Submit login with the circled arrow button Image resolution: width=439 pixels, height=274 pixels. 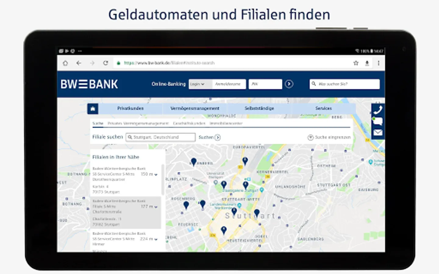click(289, 84)
